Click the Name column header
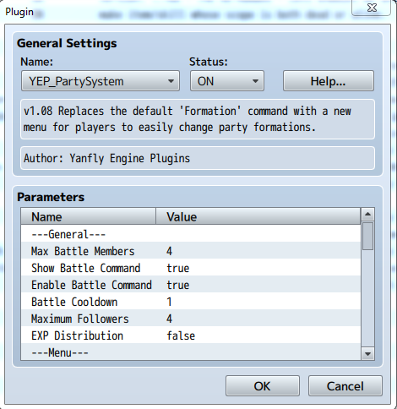 tap(89, 216)
